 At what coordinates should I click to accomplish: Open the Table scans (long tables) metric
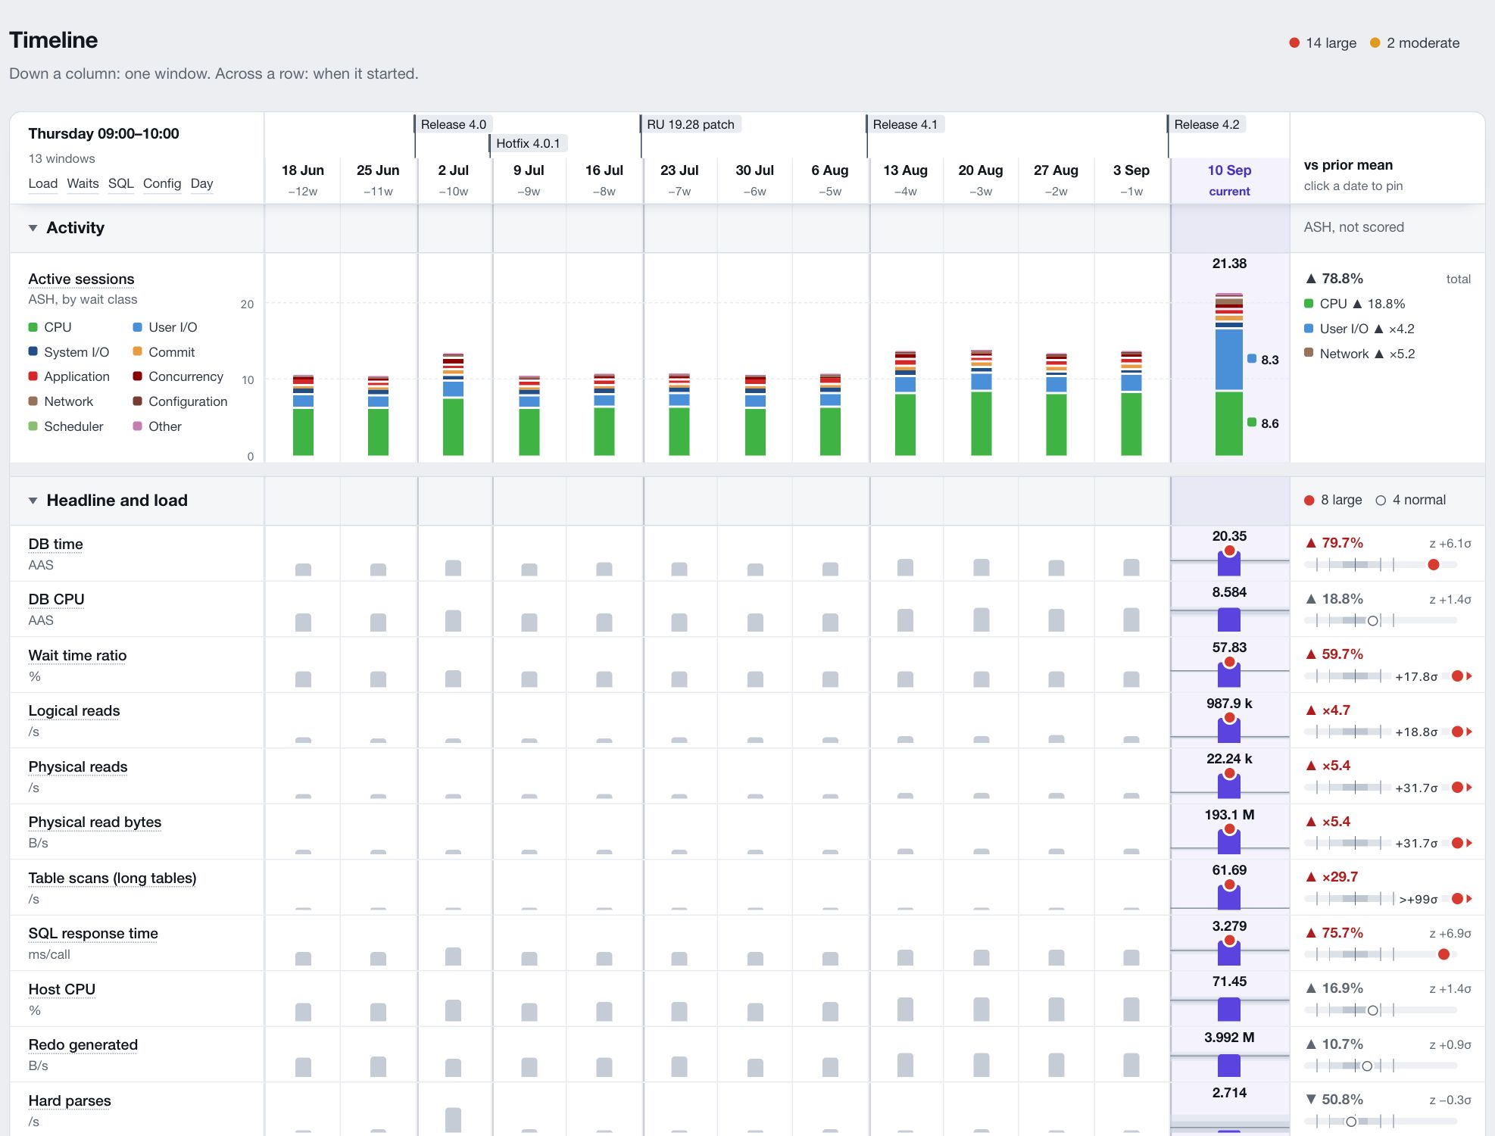(112, 878)
